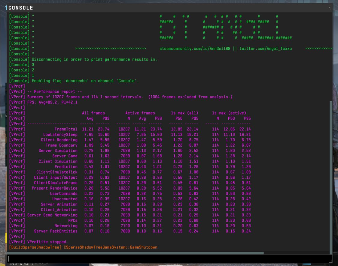Click the steamcommunity.com/id/AnnGell88 text
This screenshot has height=266, width=338.
[195, 49]
